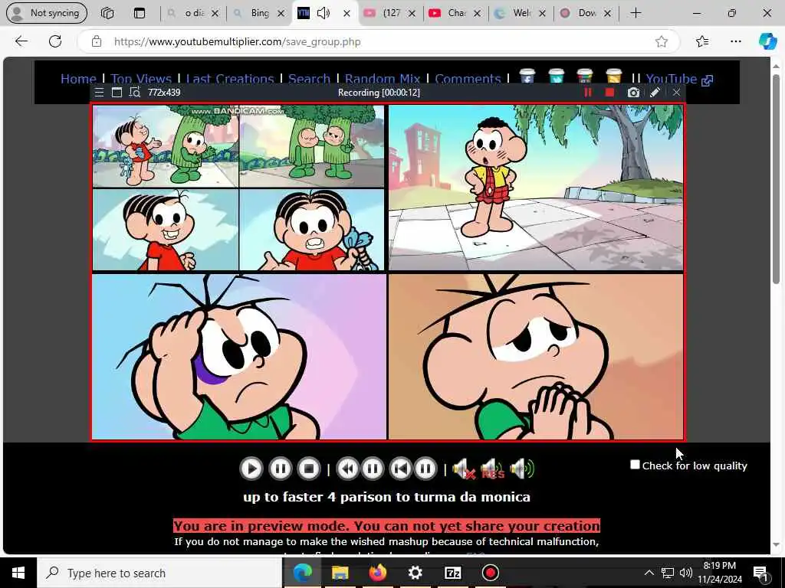
Task: Unmute with the green-waves speaker icon
Action: click(x=521, y=469)
